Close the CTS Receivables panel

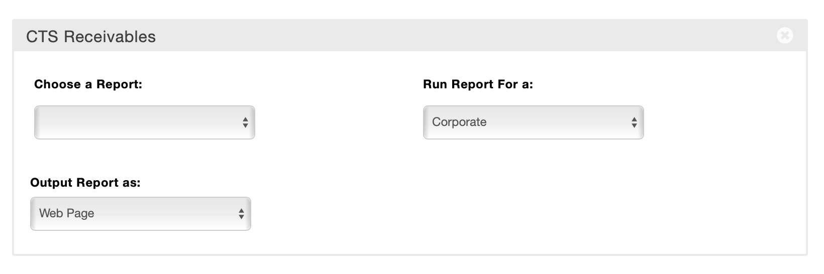(784, 35)
